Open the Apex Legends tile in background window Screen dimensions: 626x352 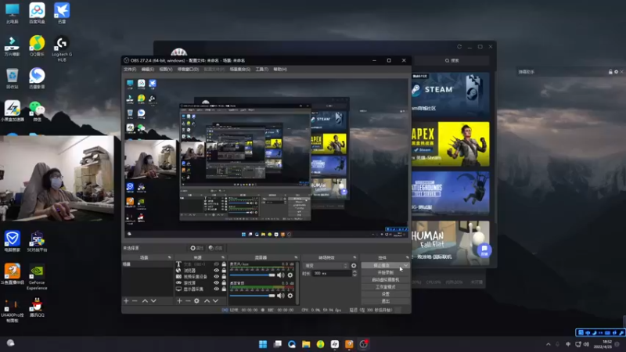[451, 144]
